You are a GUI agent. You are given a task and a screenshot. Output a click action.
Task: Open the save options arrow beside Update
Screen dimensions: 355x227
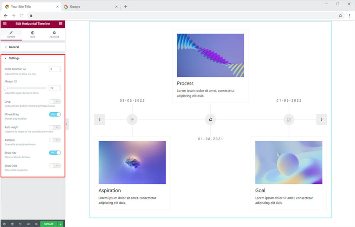pyautogui.click(x=61, y=224)
